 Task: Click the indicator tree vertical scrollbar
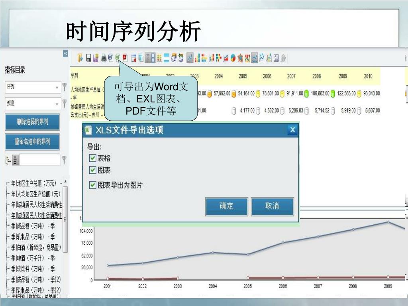point(65,219)
